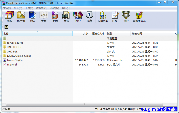Click the horizontal scrollbar thumb
This screenshot has width=179, height=113.
[x=84, y=104]
